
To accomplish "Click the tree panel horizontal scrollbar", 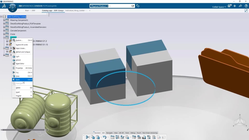I will (23, 130).
